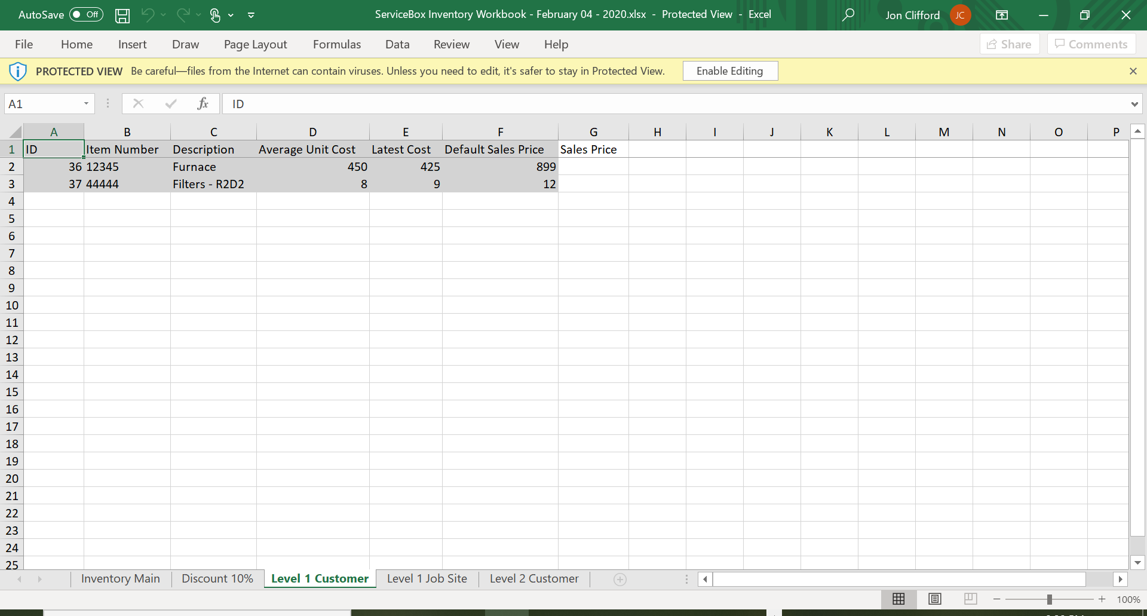Open the File menu
Screen dimensions: 1147x616
pyautogui.click(x=24, y=44)
